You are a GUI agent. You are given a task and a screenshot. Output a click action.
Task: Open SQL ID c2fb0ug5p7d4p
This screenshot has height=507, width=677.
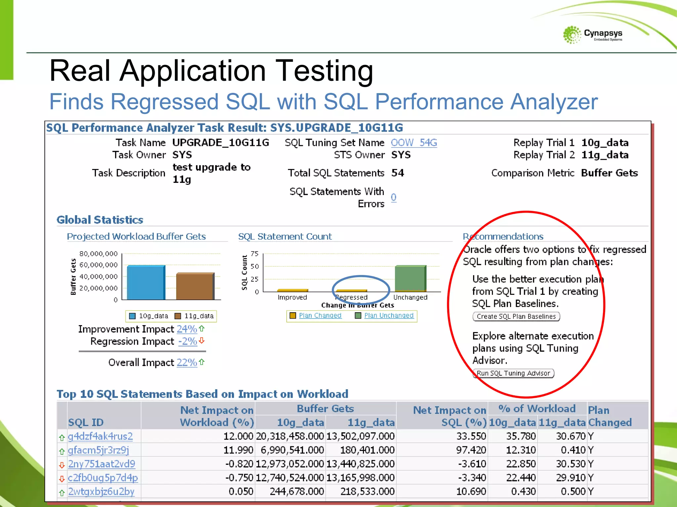tap(103, 478)
